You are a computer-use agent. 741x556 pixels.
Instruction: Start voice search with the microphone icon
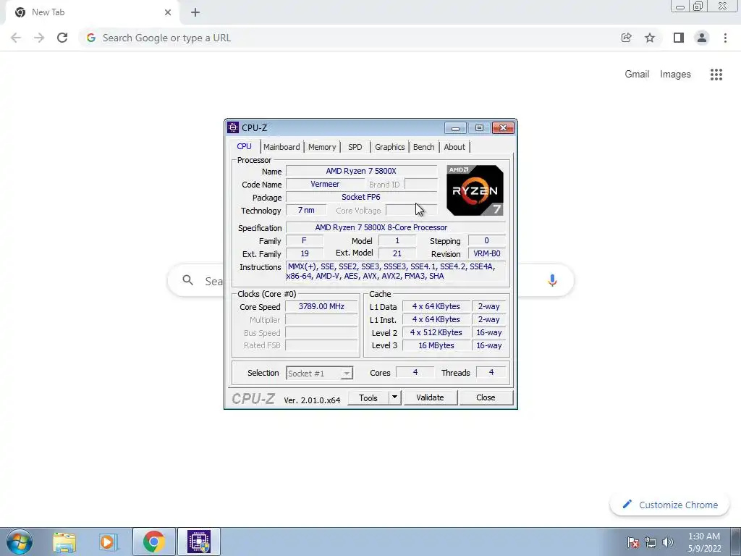coord(552,280)
